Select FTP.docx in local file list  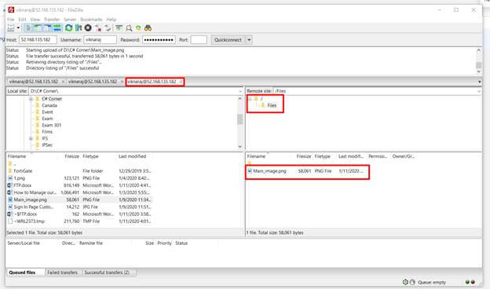(x=23, y=185)
